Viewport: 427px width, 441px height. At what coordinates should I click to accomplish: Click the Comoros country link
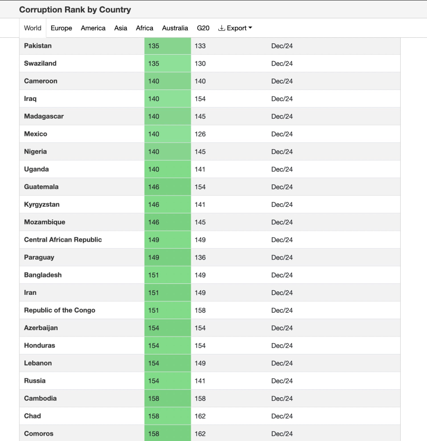point(39,434)
